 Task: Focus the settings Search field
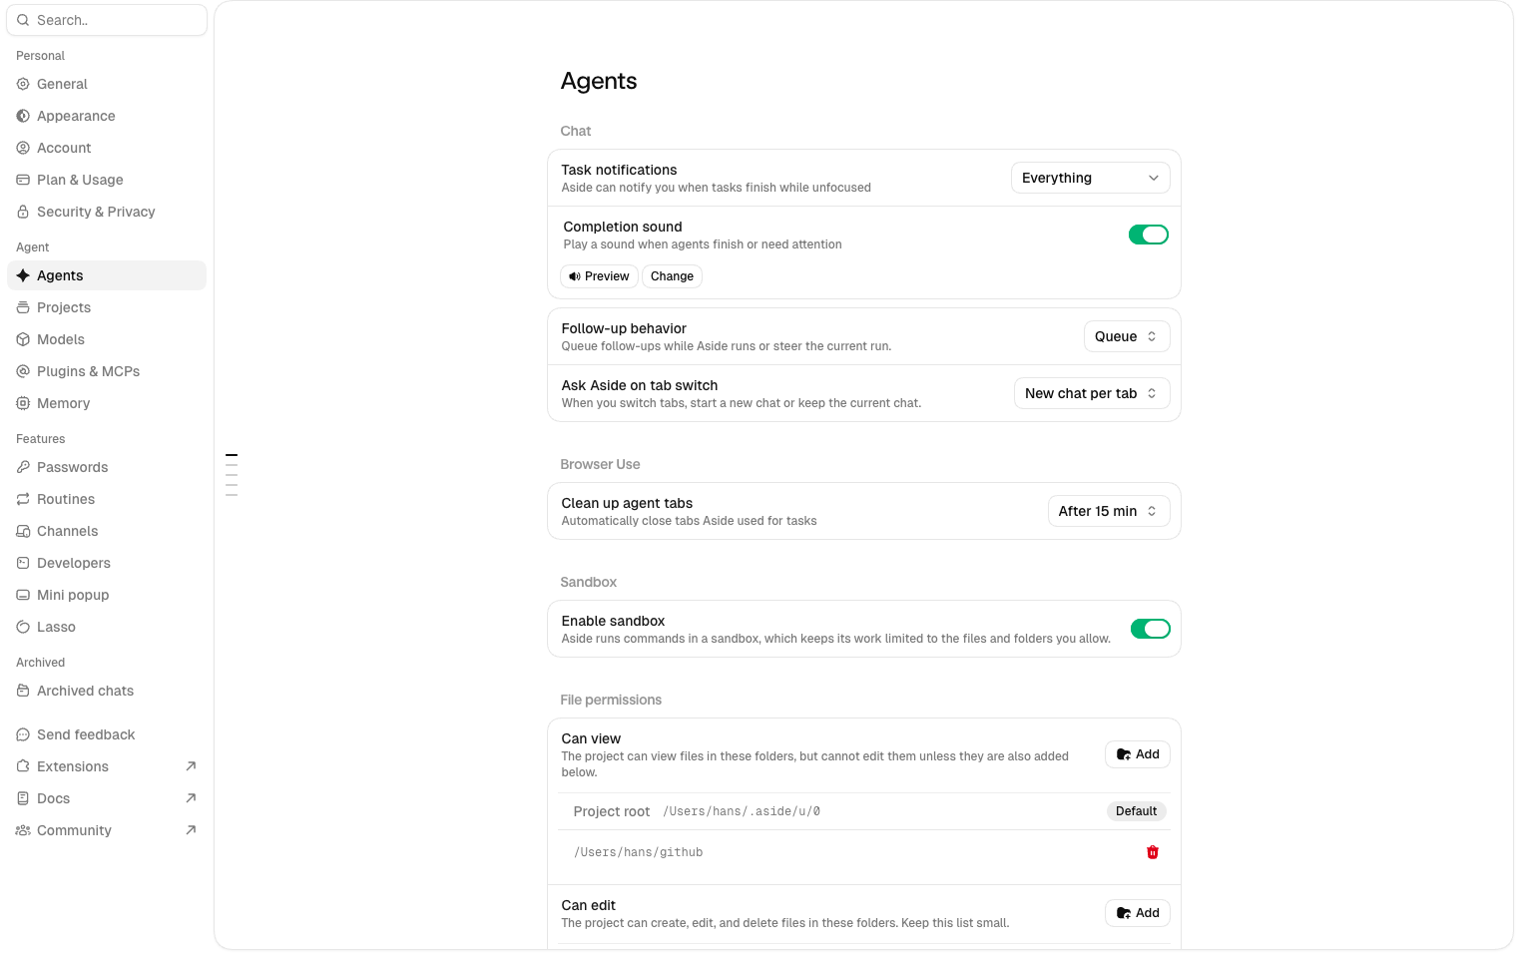coord(107,20)
